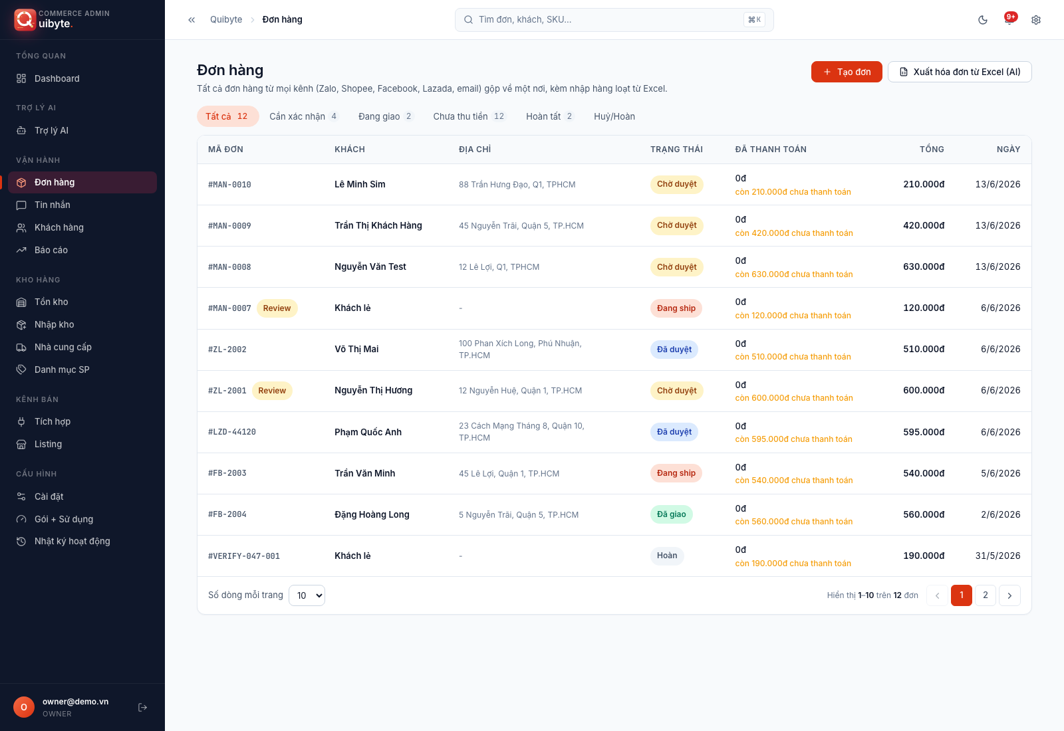Open Danh mục SP product catalog
The image size is (1064, 731).
pyautogui.click(x=82, y=369)
